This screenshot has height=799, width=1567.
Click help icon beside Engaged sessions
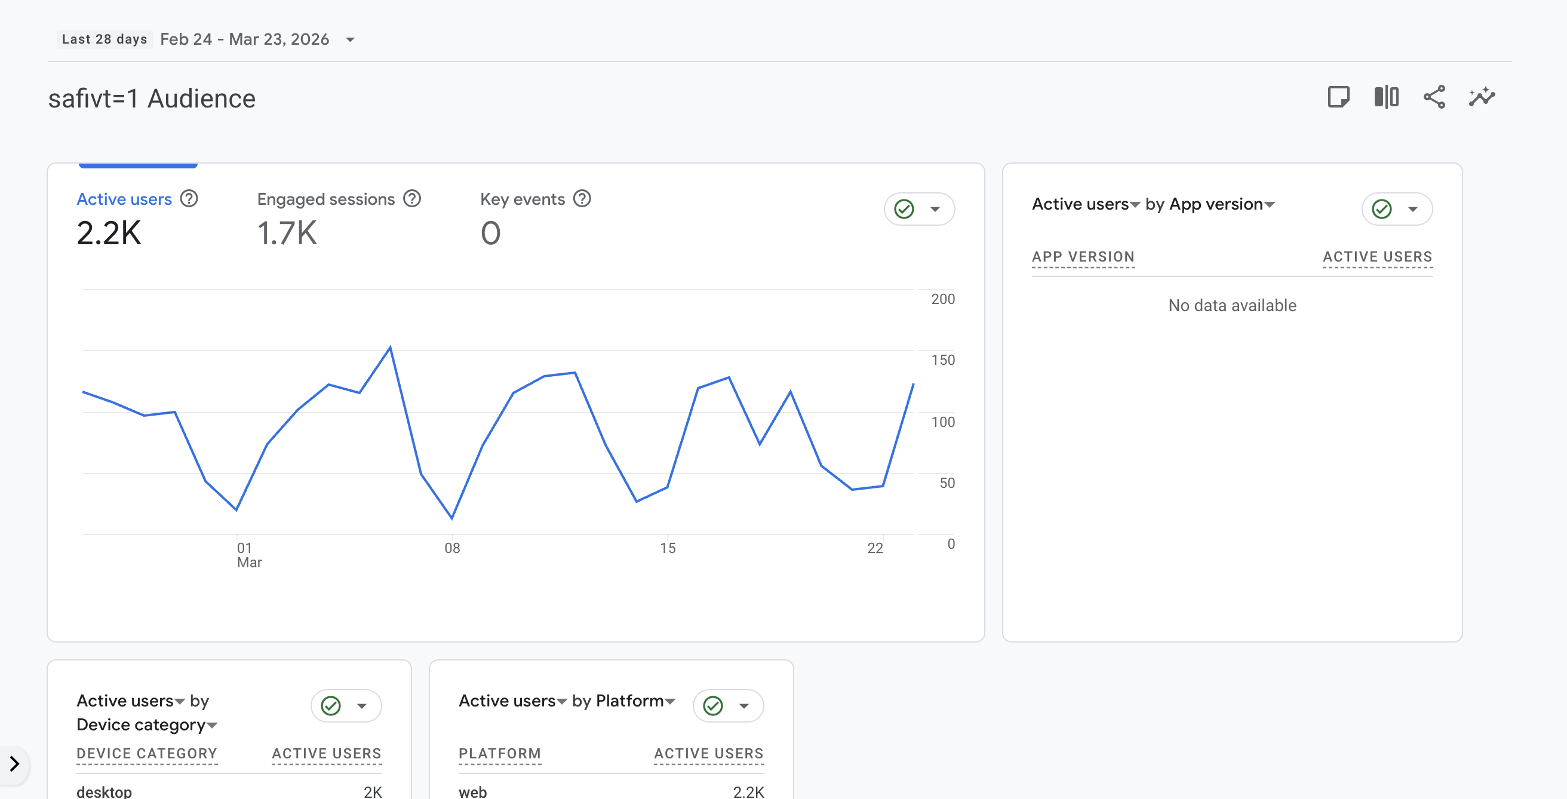click(412, 199)
